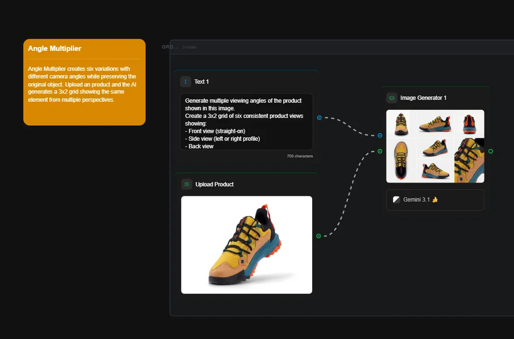
Task: Click the blue output port beside Text 1
Action: pyautogui.click(x=319, y=117)
